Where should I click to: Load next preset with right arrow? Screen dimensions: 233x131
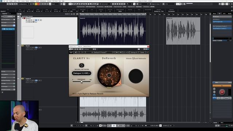[x=121, y=52]
